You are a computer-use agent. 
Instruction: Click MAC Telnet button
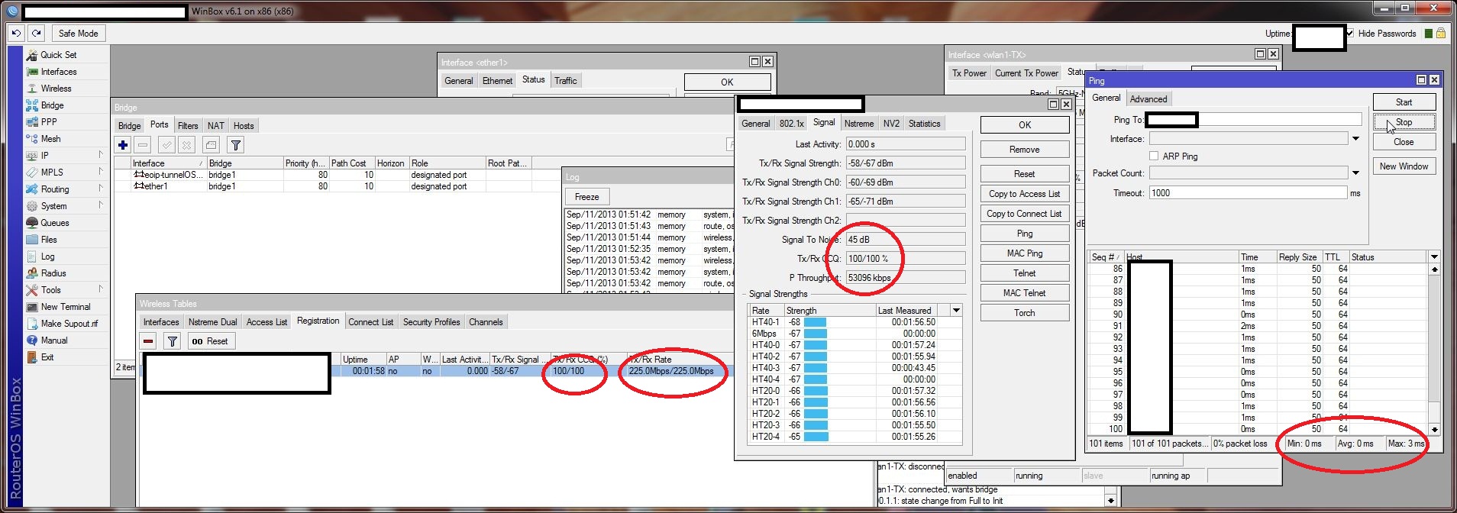pos(1024,293)
